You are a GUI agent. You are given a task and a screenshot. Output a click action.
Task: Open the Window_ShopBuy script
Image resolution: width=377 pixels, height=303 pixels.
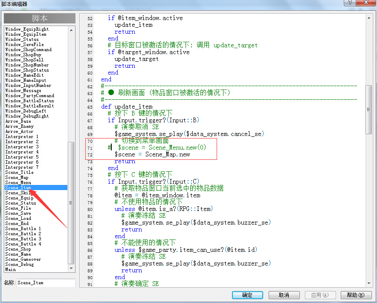(23, 55)
